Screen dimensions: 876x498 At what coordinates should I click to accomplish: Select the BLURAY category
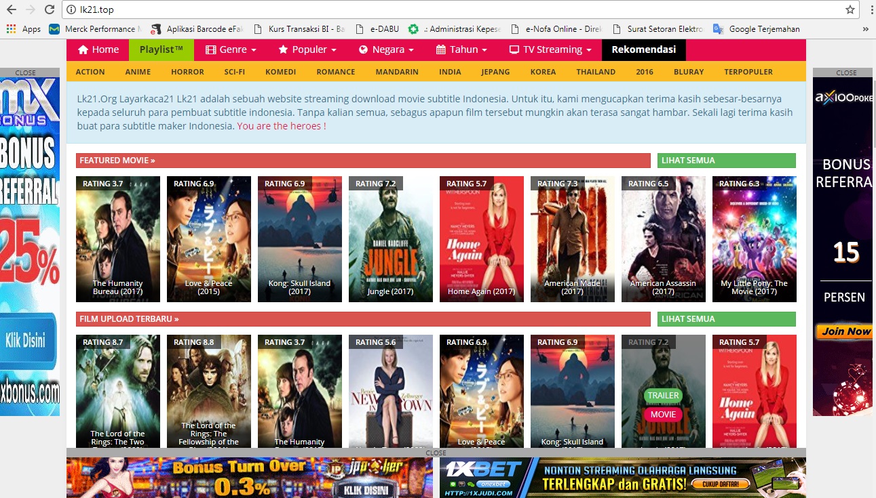[689, 72]
